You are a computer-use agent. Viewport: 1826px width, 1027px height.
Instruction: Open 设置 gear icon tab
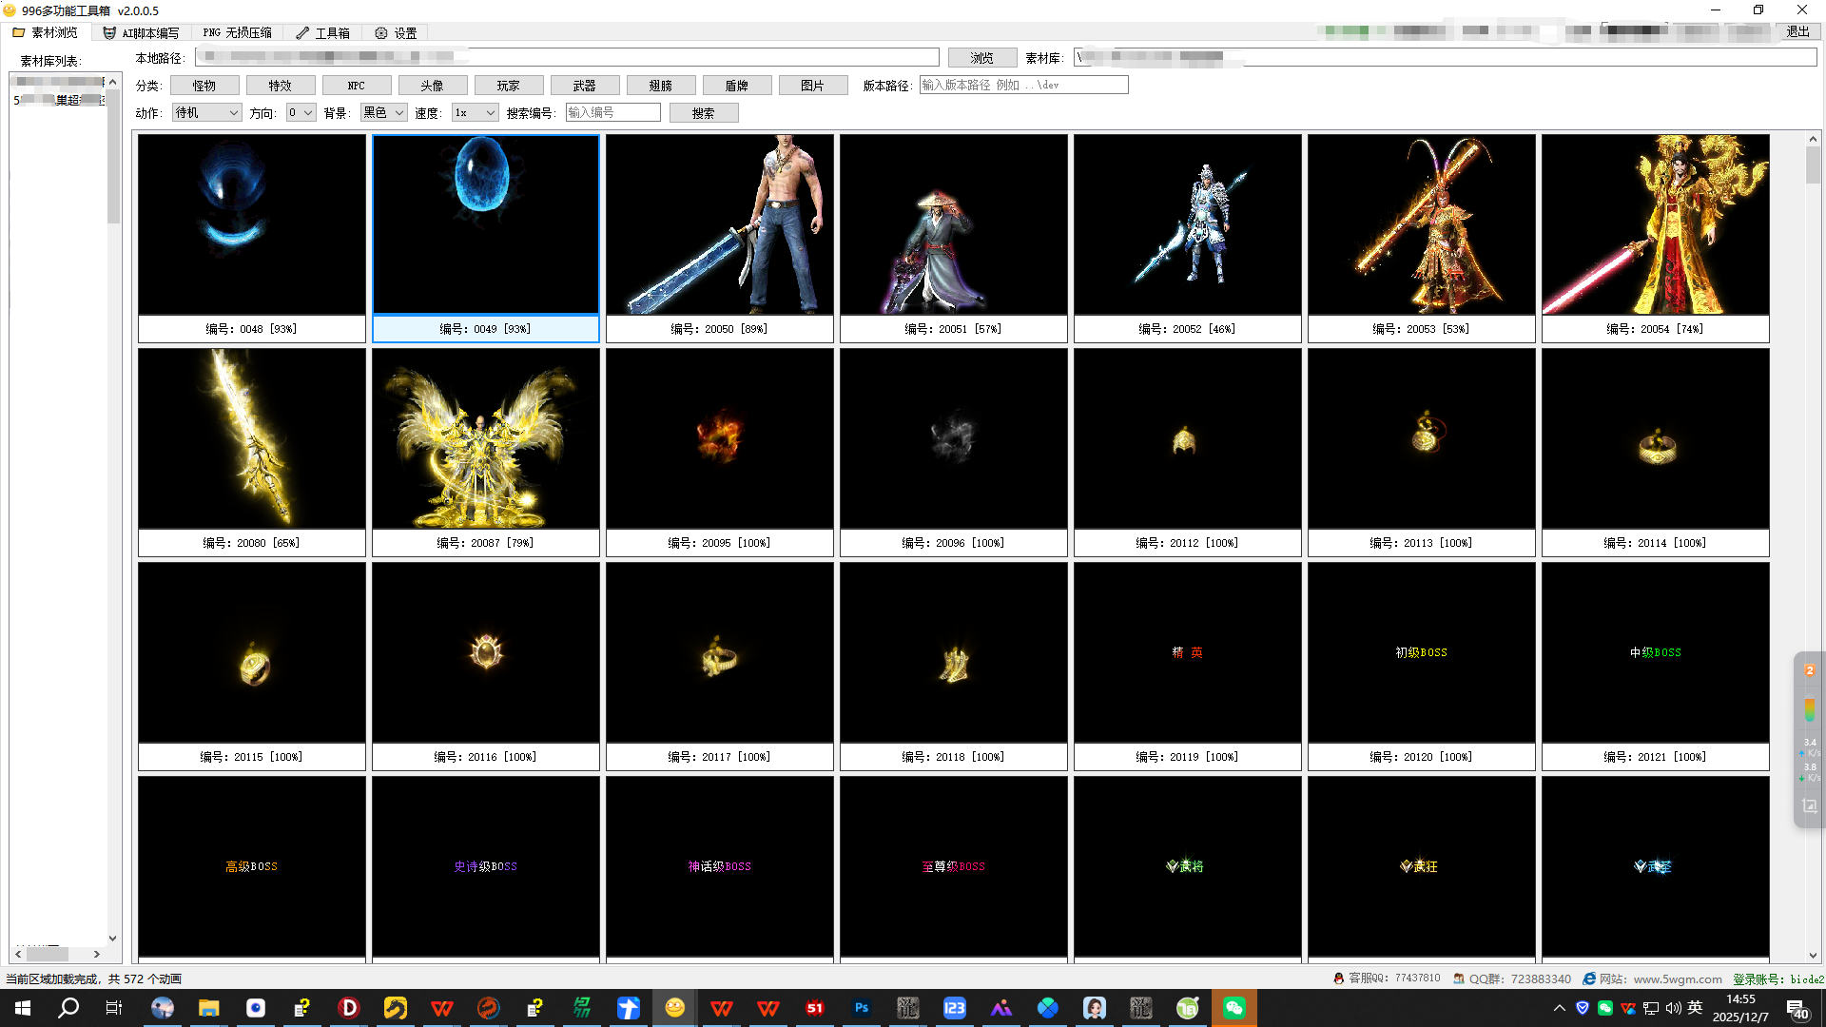click(x=396, y=32)
